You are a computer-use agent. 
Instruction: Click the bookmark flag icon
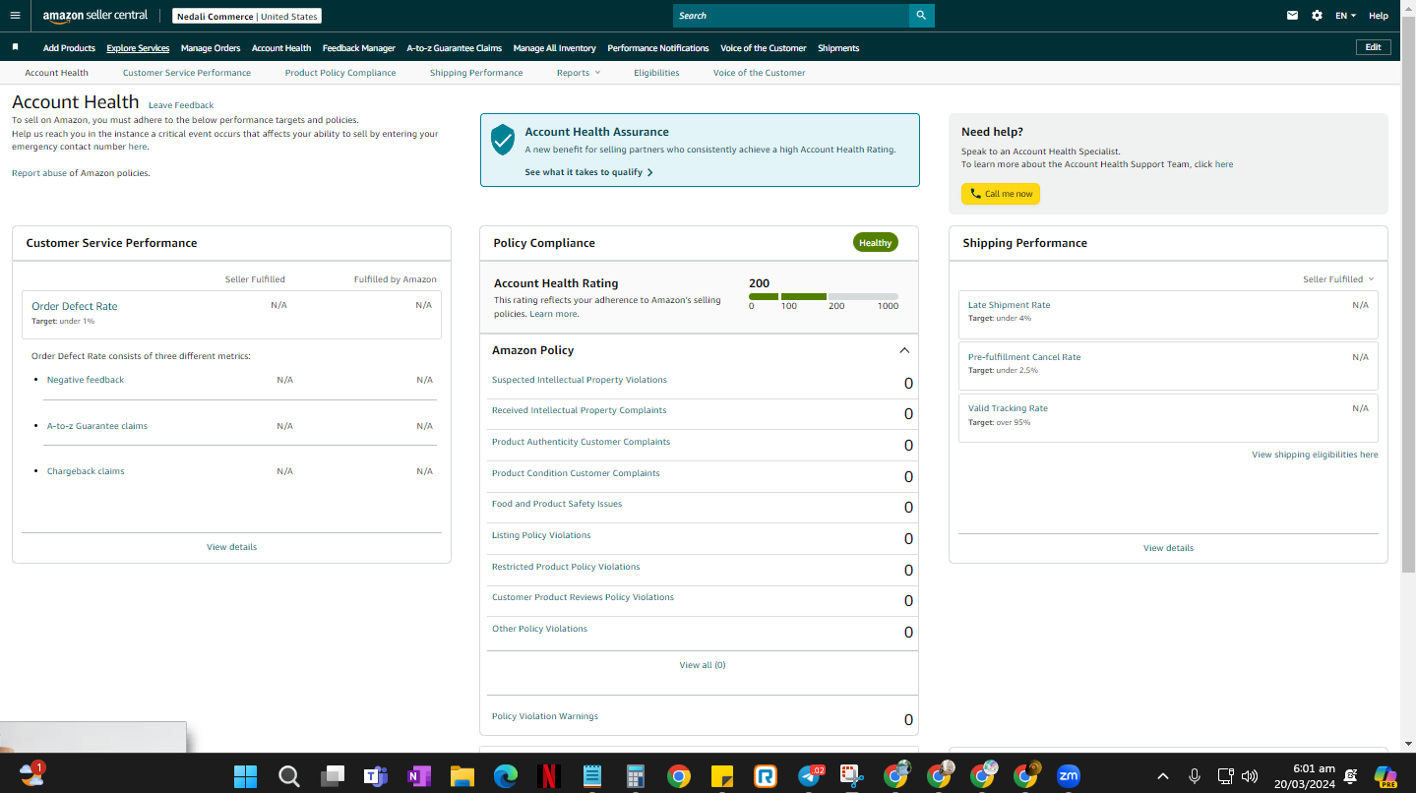point(15,47)
